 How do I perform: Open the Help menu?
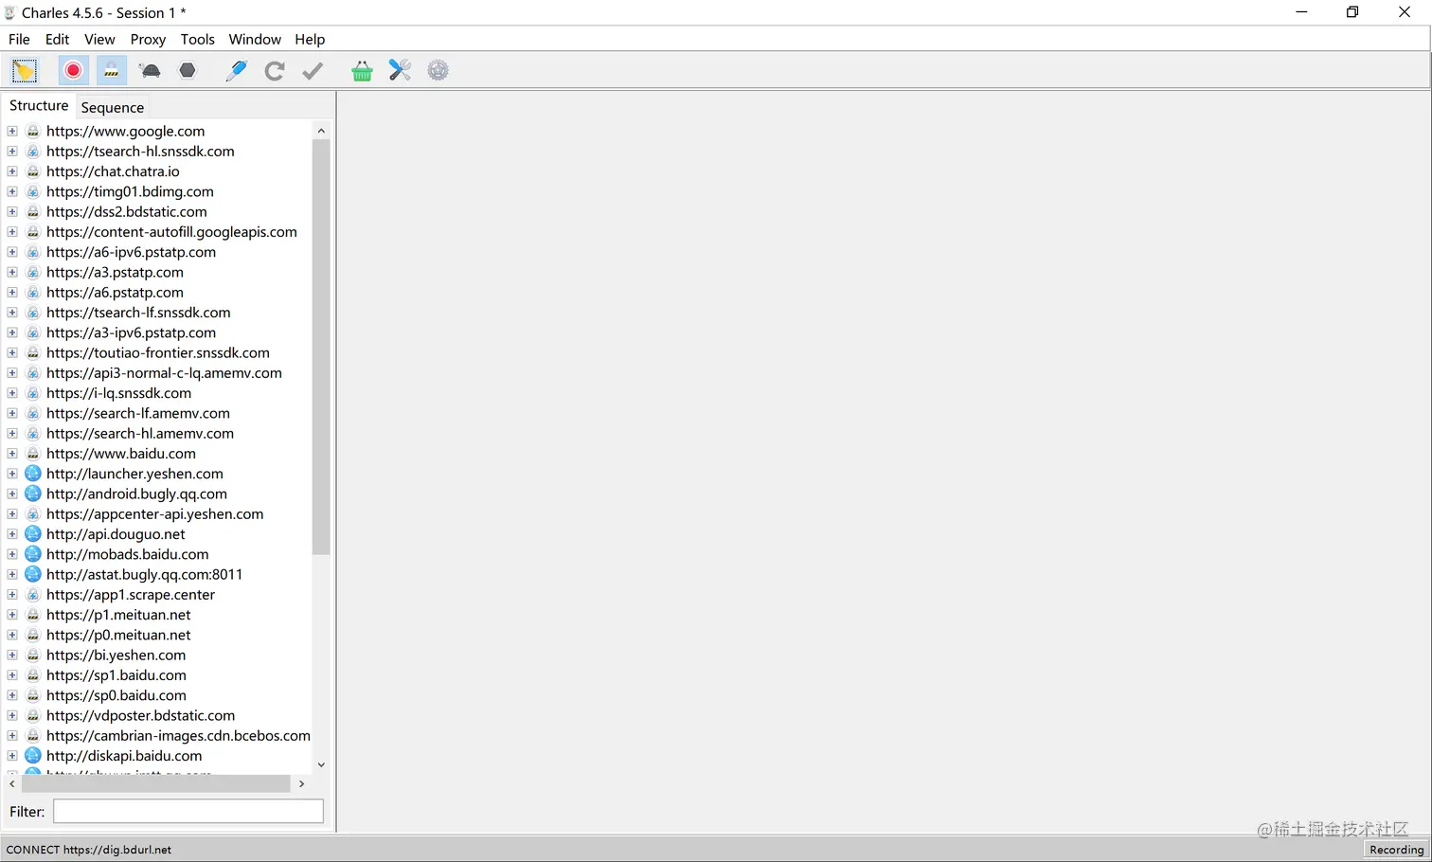[310, 39]
